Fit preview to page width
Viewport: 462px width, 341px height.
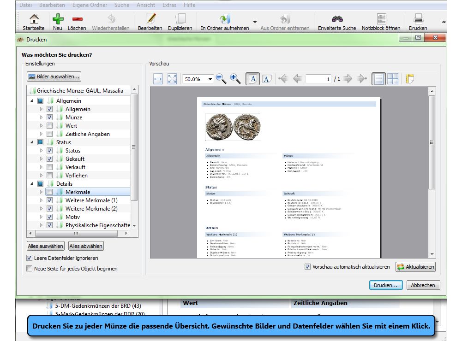tap(158, 79)
